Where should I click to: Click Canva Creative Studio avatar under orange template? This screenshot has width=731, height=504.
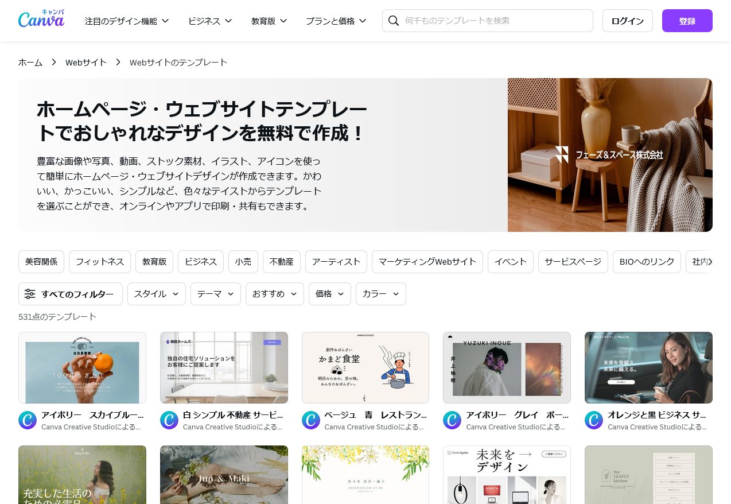point(28,420)
